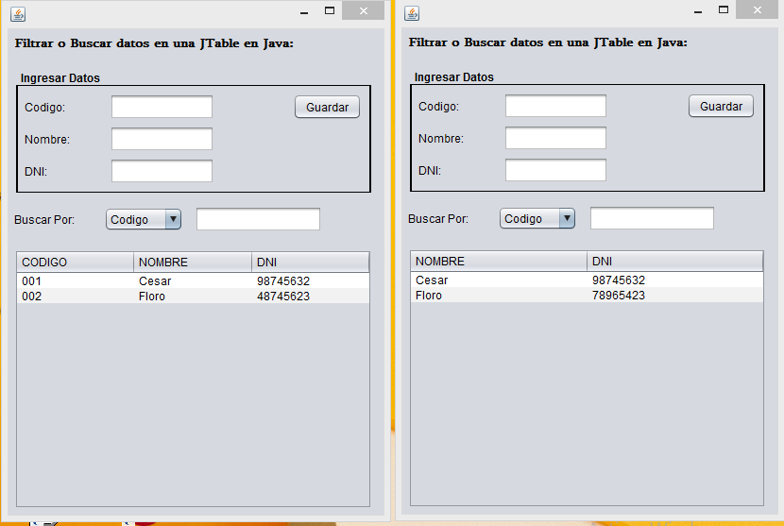Focus the Codigo input field in left window
784x526 pixels.
click(x=162, y=107)
